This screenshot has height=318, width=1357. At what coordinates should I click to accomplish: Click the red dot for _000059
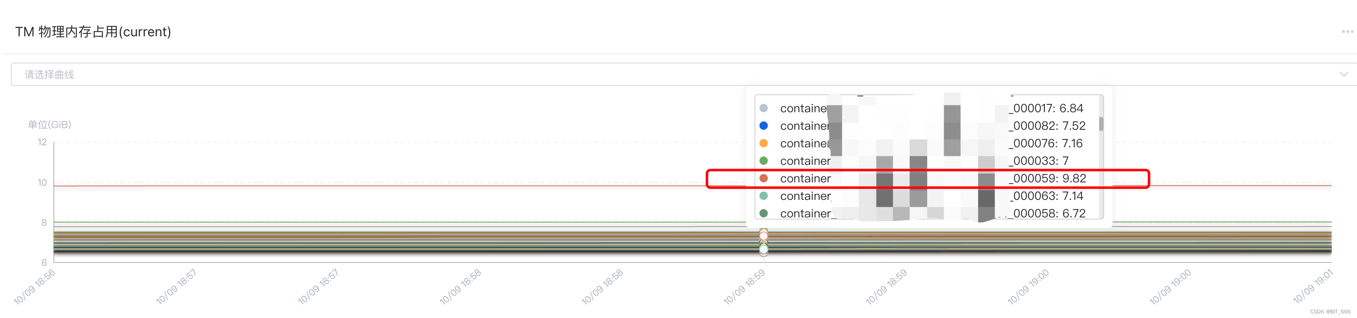[x=763, y=179]
